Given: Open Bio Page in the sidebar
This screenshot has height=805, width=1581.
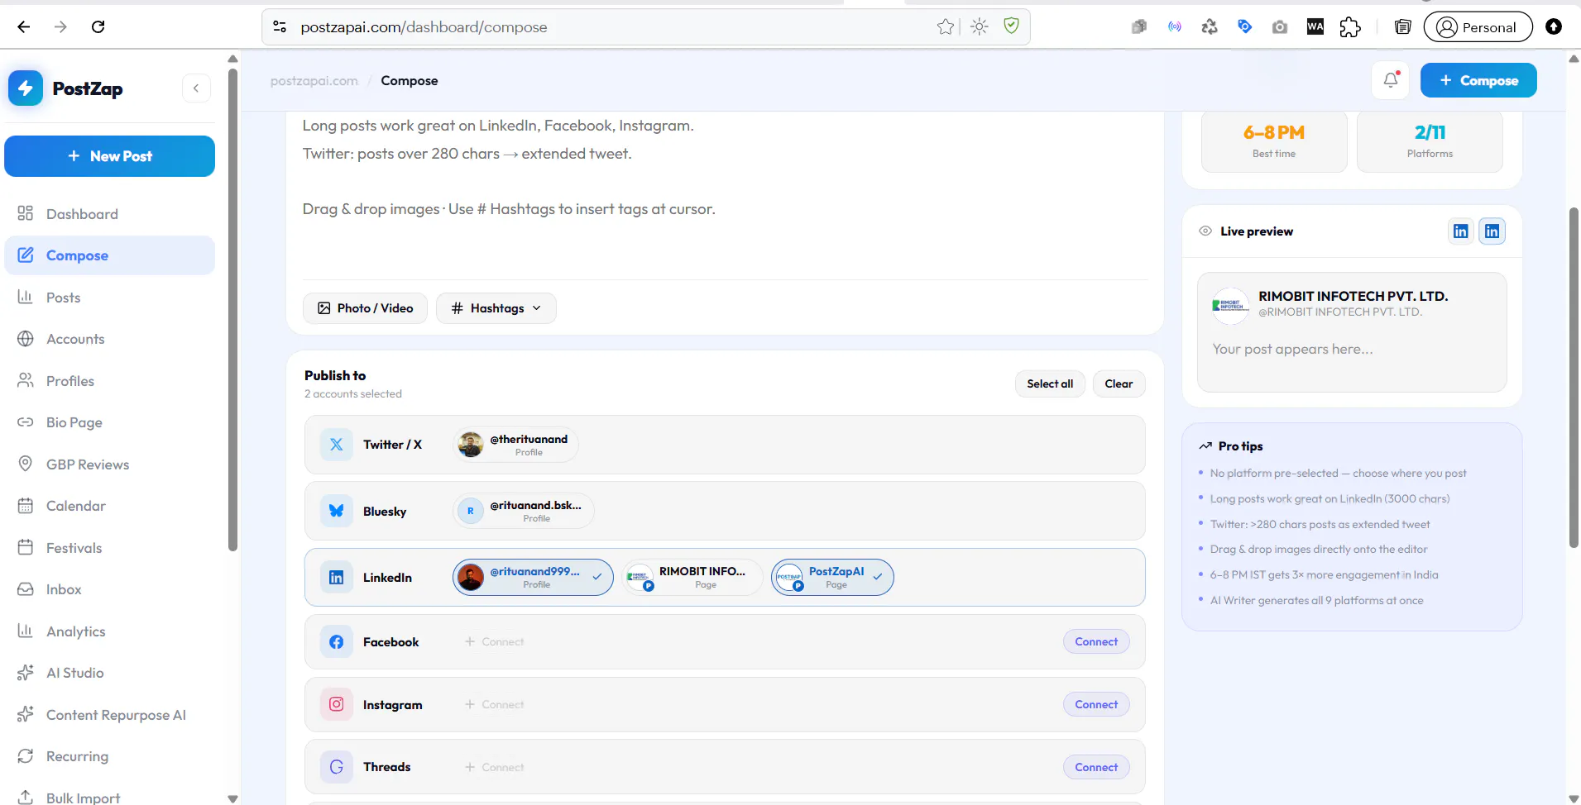Looking at the screenshot, I should click(x=109, y=422).
